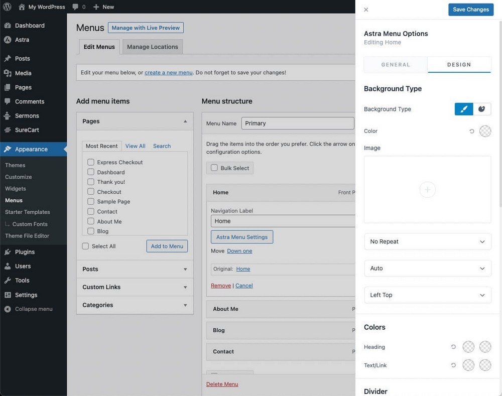Check the Sample Page checkbox
Viewport: 502px width, 396px height.
(91, 201)
